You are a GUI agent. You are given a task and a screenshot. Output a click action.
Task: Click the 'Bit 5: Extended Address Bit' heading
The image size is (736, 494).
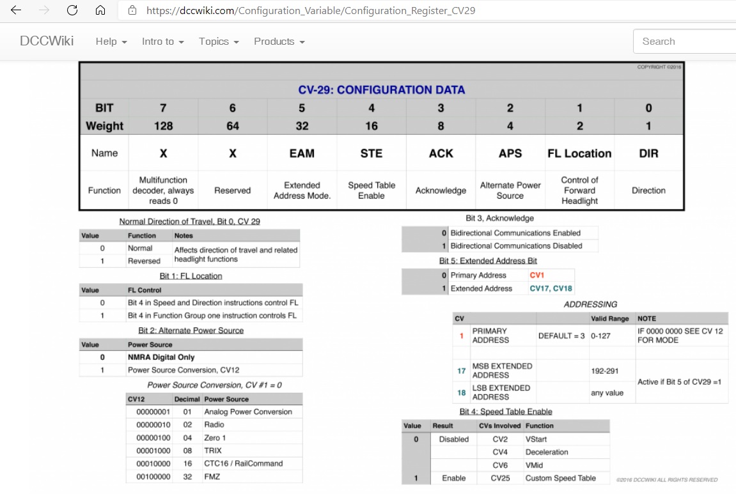point(488,261)
